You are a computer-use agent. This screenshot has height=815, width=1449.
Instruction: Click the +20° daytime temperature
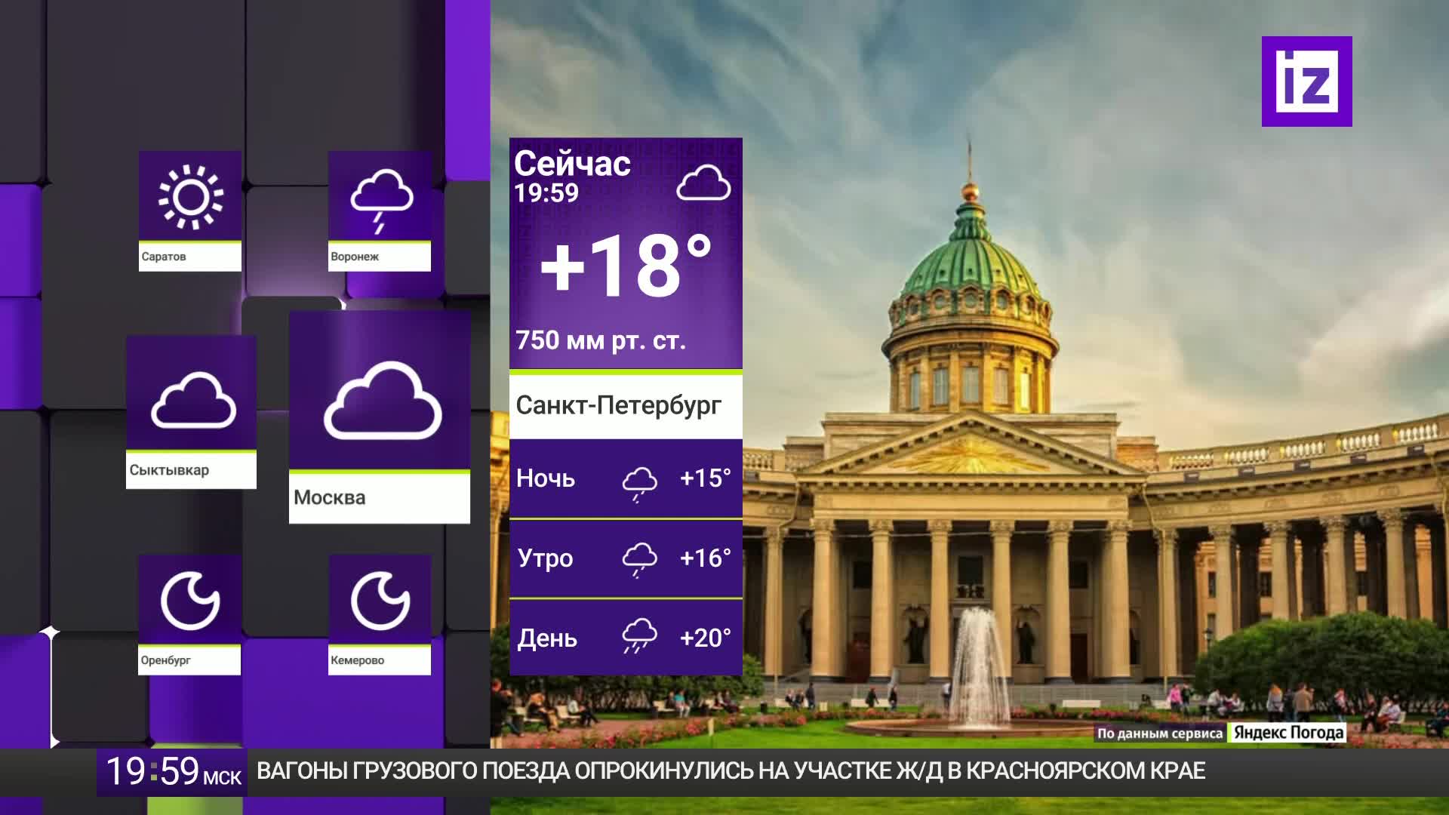pos(706,638)
